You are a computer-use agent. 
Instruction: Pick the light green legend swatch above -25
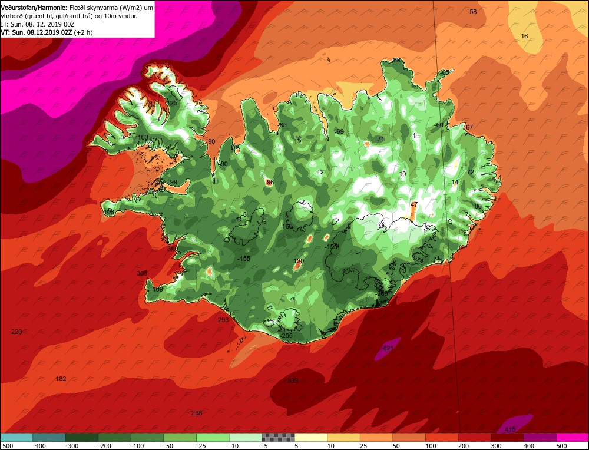[213, 437]
